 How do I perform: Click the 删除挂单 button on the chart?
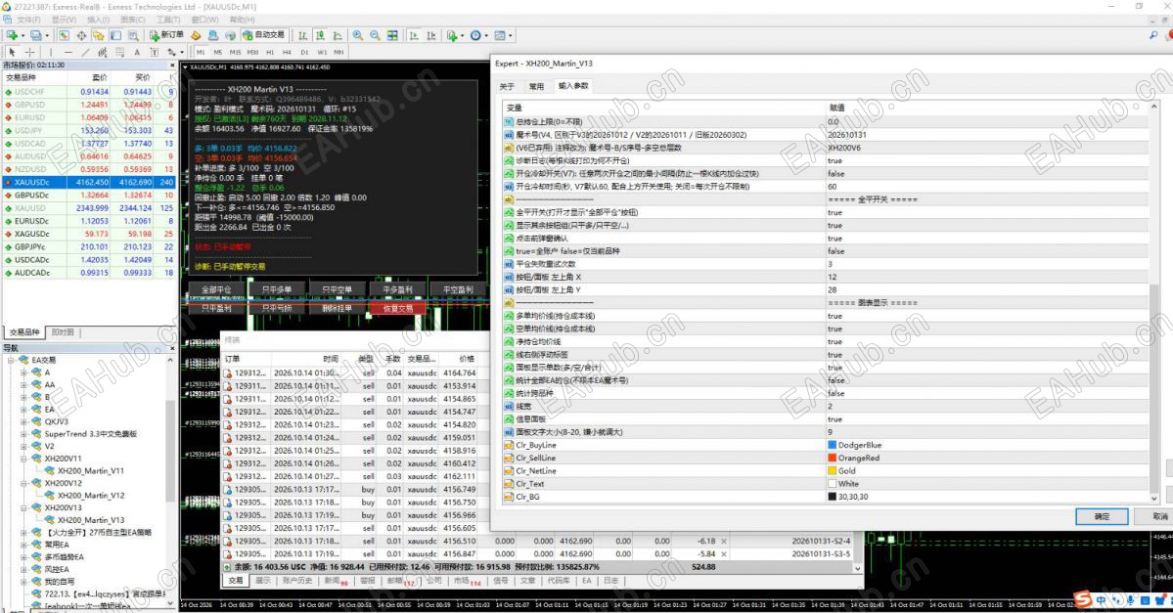tap(338, 309)
